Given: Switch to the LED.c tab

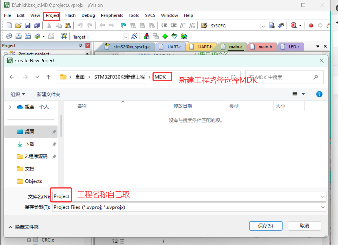Looking at the screenshot, I should pos(290,47).
